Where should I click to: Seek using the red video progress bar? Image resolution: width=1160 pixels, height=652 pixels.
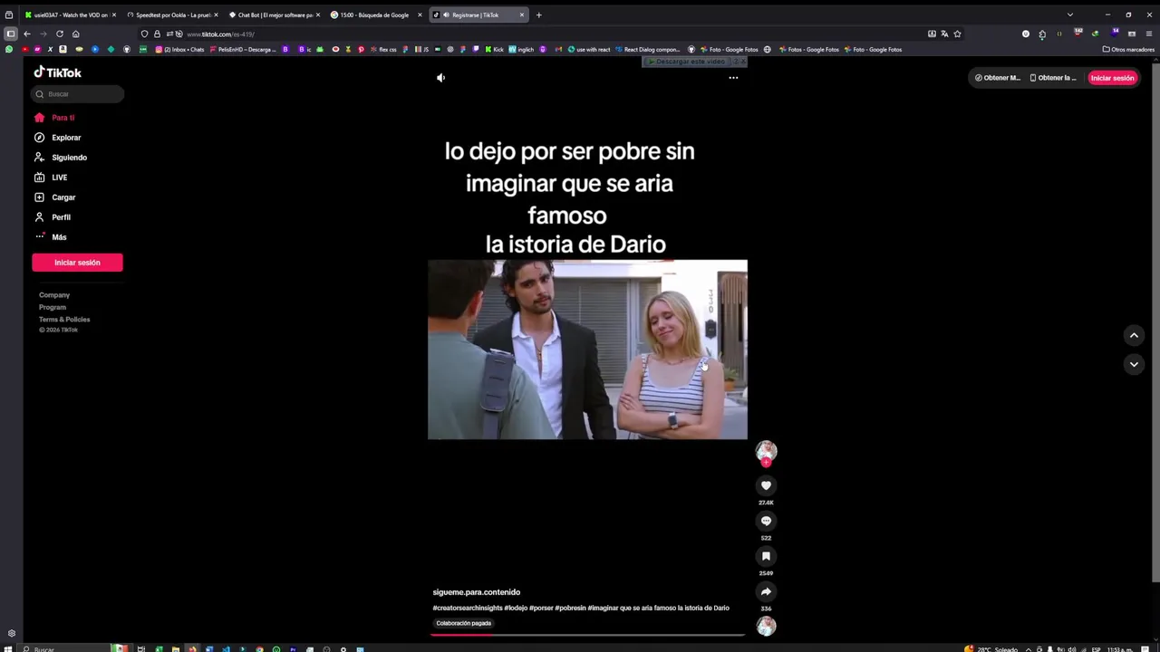[587, 634]
